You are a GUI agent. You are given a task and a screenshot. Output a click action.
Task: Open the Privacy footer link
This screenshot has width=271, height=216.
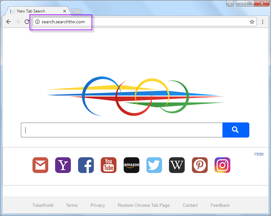click(98, 205)
